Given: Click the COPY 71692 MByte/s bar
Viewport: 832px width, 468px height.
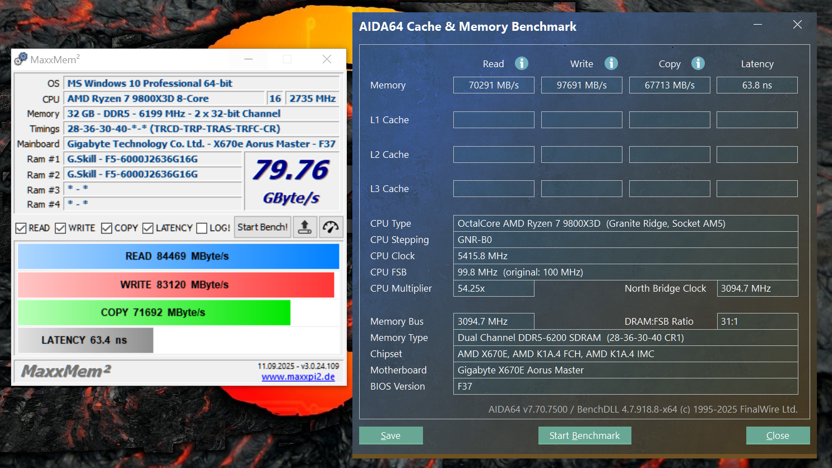Looking at the screenshot, I should [154, 312].
